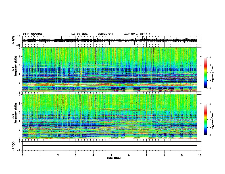Click time axis tick label "8"
This screenshot has height=174, width=225.
pos(164,155)
